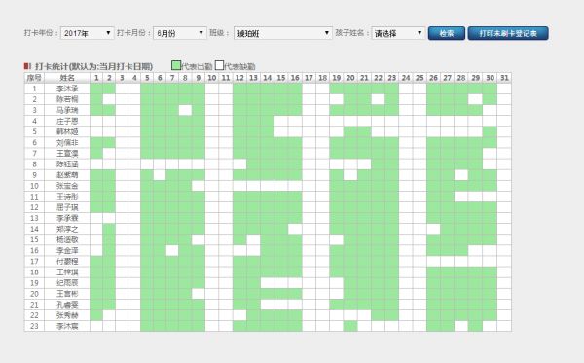Click the green 代表出勤 legend swatch
584x363 pixels.
coord(176,65)
